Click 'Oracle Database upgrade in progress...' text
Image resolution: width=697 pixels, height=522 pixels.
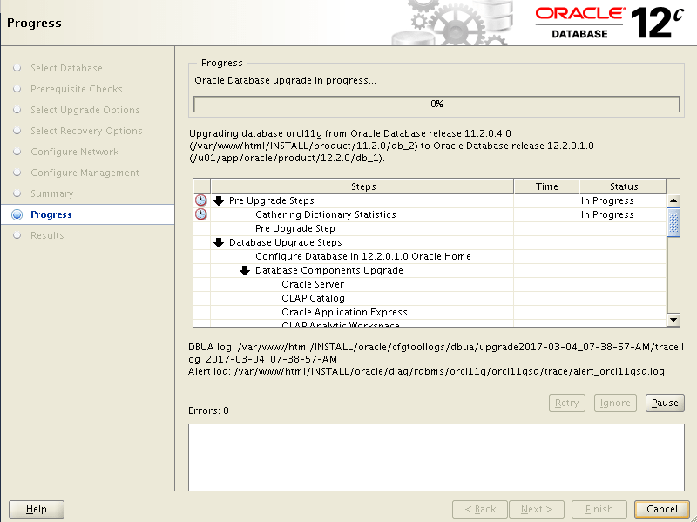pyautogui.click(x=285, y=80)
